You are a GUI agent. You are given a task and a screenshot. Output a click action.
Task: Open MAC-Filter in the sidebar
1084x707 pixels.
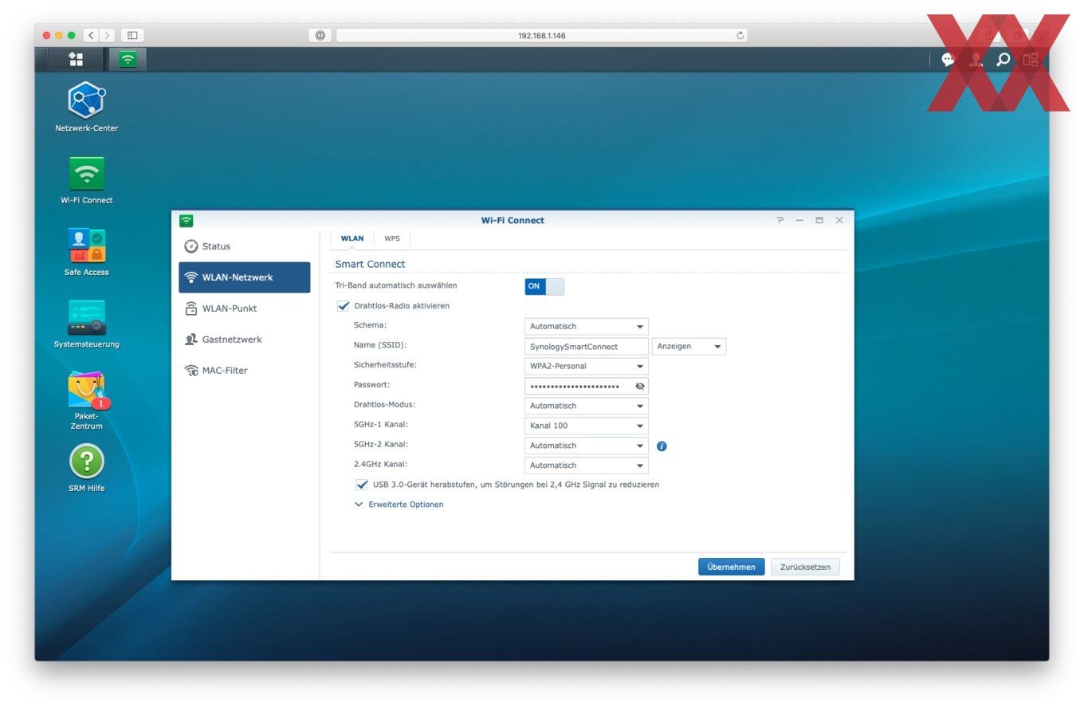(x=244, y=371)
